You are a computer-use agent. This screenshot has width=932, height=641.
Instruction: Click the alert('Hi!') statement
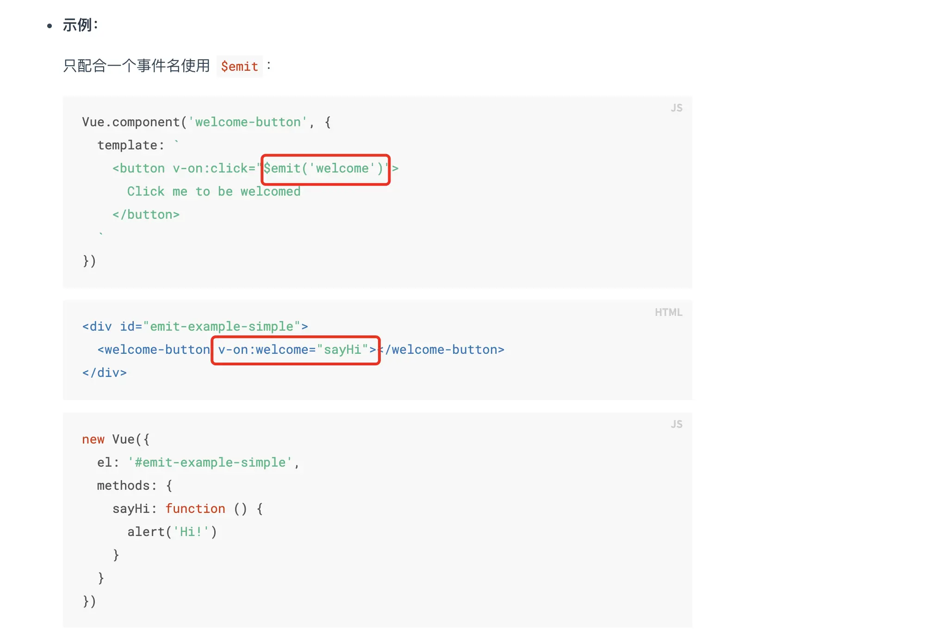coord(172,532)
